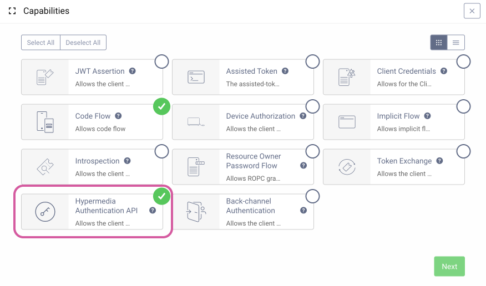The height and width of the screenshot is (286, 486).
Task: Open help tooltip for Introspection
Action: coord(127,161)
